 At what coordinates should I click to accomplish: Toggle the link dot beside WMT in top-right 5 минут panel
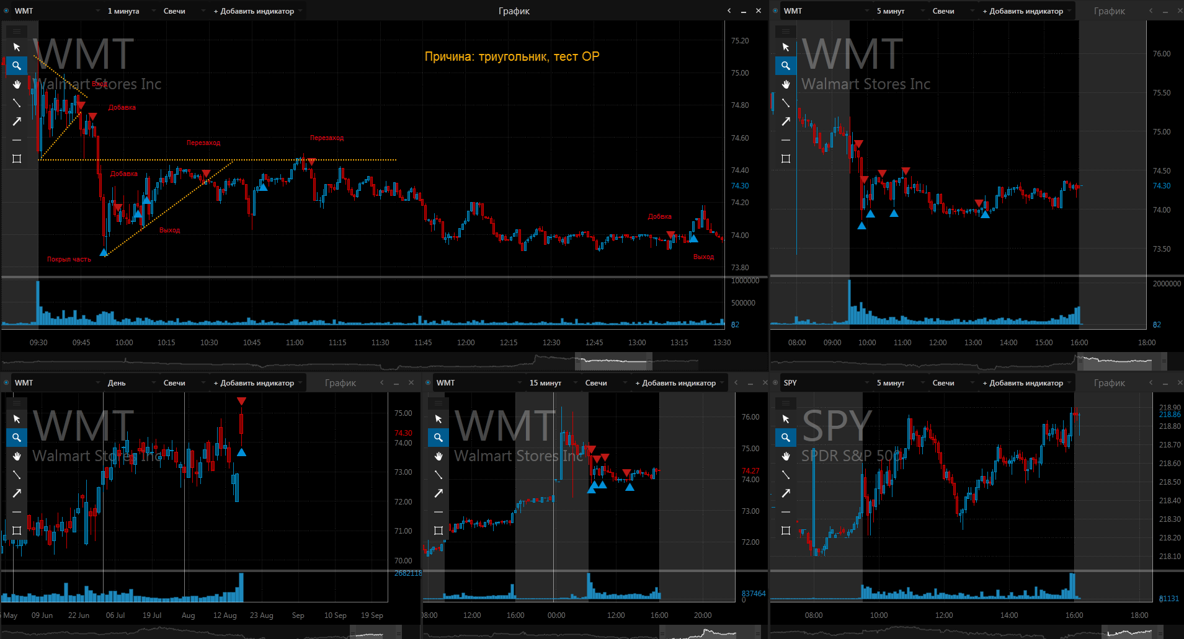coord(775,11)
